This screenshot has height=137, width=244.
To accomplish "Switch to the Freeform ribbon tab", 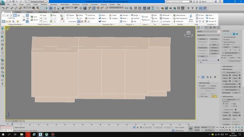I will [x=18, y=12].
